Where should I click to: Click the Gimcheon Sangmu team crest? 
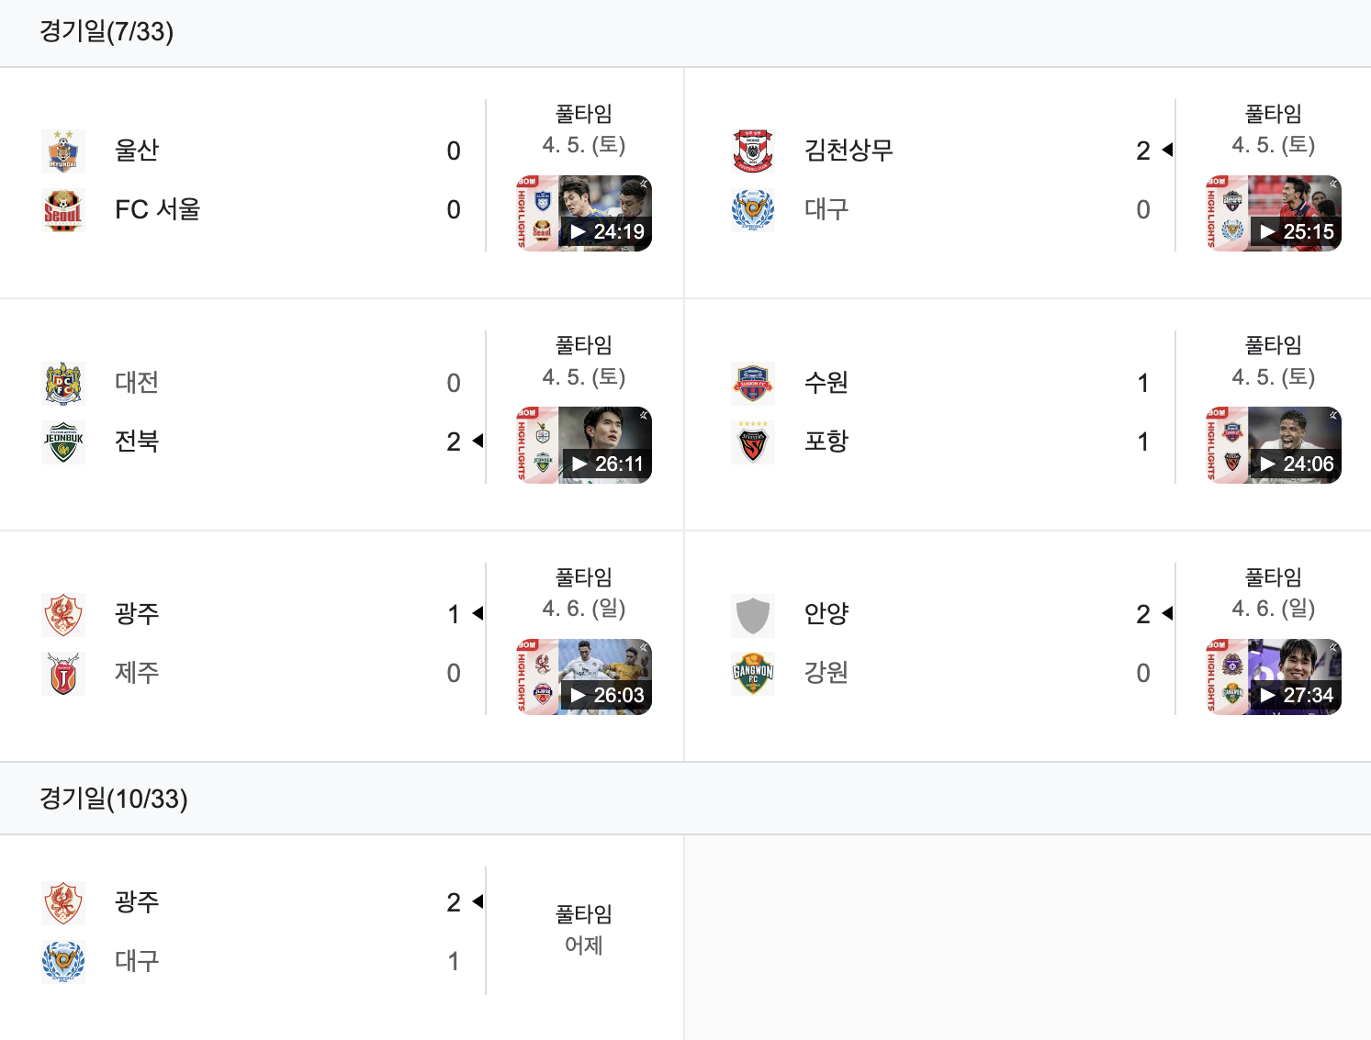(753, 151)
